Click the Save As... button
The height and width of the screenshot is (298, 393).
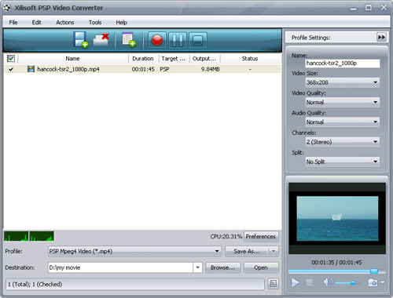247,251
